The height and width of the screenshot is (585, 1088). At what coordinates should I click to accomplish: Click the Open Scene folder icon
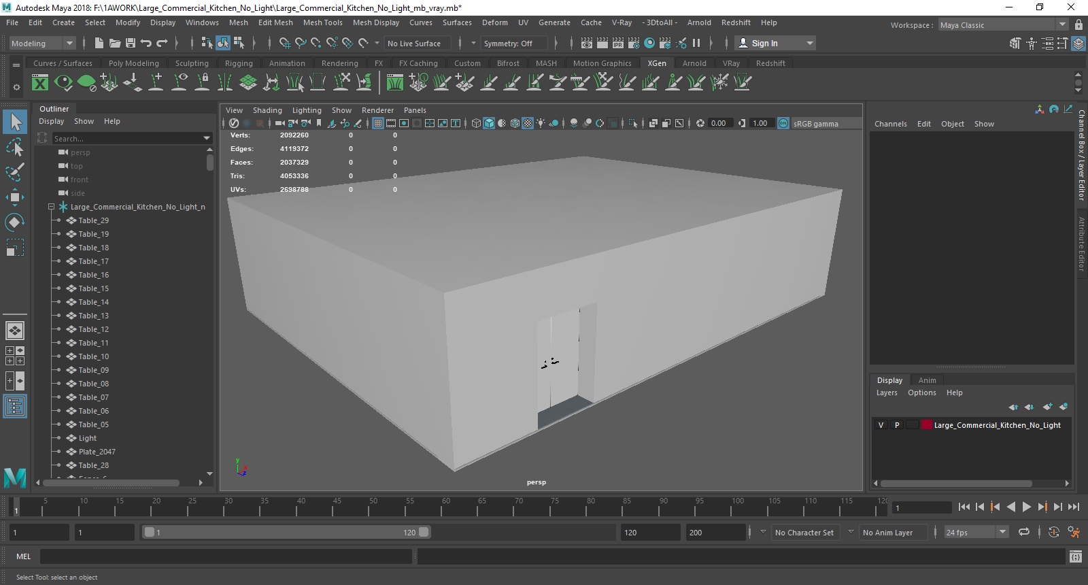tap(115, 43)
